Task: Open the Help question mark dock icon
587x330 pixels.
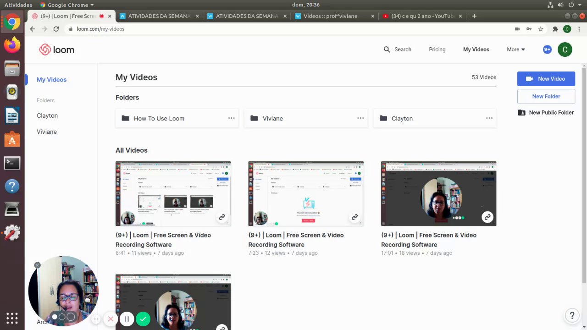Action: [12, 187]
